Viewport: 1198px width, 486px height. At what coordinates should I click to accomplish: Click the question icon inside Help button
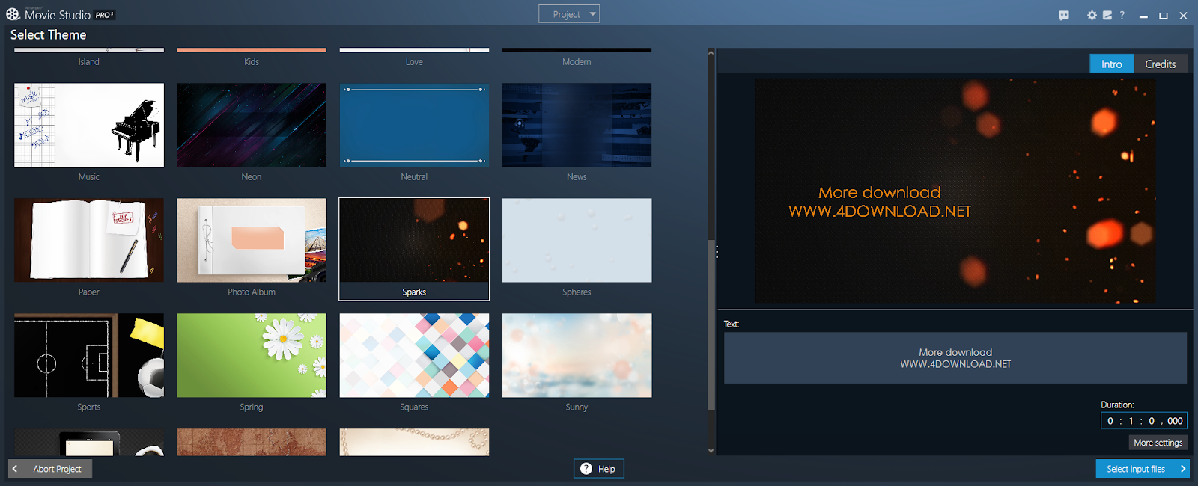point(586,469)
